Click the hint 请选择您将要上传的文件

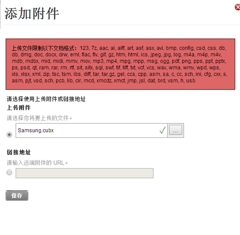(39, 118)
